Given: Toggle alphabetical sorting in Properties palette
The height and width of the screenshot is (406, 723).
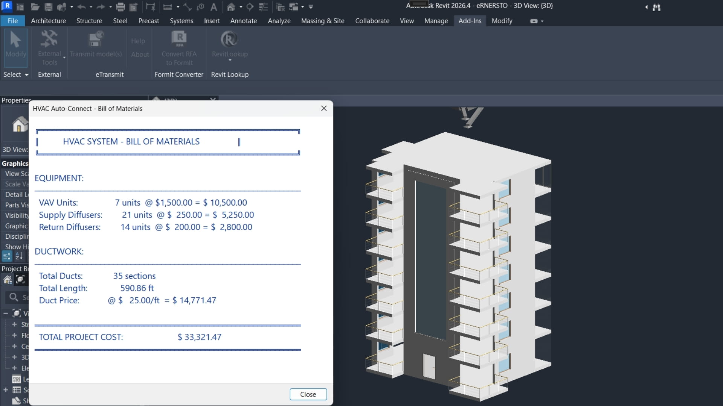Looking at the screenshot, I should point(19,256).
